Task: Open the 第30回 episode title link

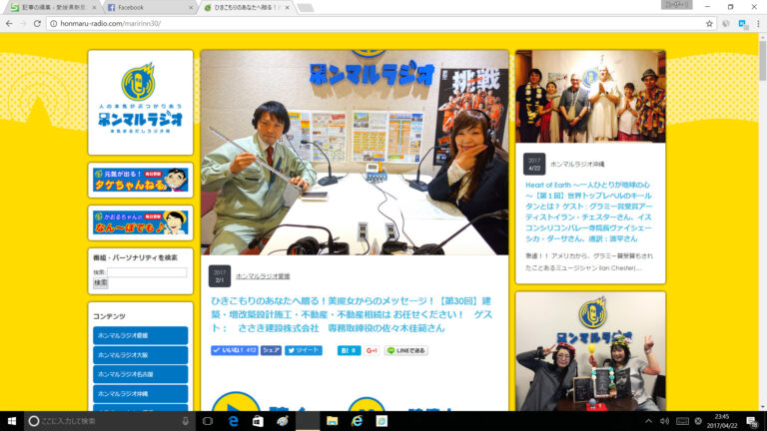Action: [352, 314]
